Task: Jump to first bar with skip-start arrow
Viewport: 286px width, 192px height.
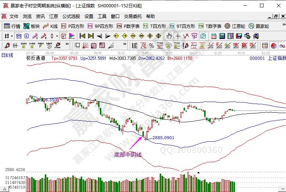Action: click(x=83, y=36)
